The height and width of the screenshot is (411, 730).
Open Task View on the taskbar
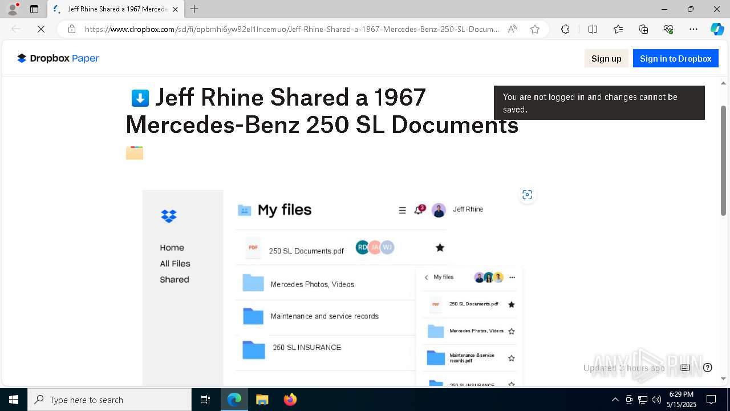click(205, 400)
